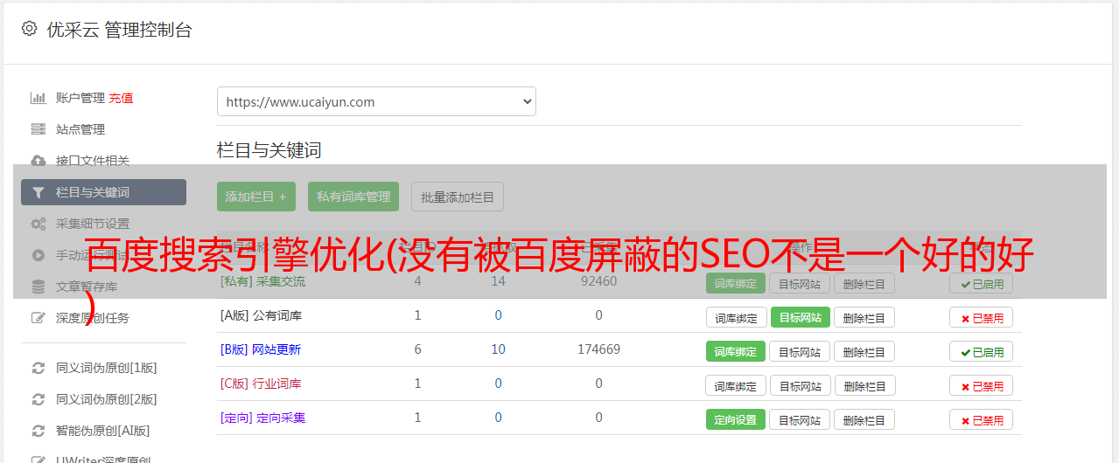Click 删除栏目 in the 采集交流 row
Screen dimensions: 1119x463
pos(864,283)
